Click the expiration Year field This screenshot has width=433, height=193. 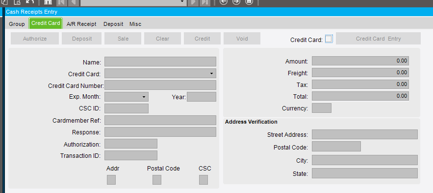click(202, 97)
